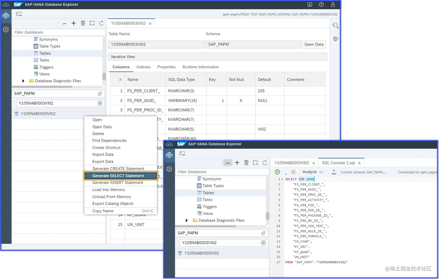Add database with plus icon in back window
Screen dimensions: 439x279
[74, 23]
